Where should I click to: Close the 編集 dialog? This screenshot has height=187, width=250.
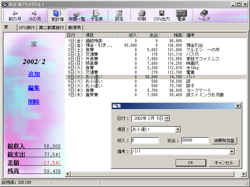click(237, 106)
